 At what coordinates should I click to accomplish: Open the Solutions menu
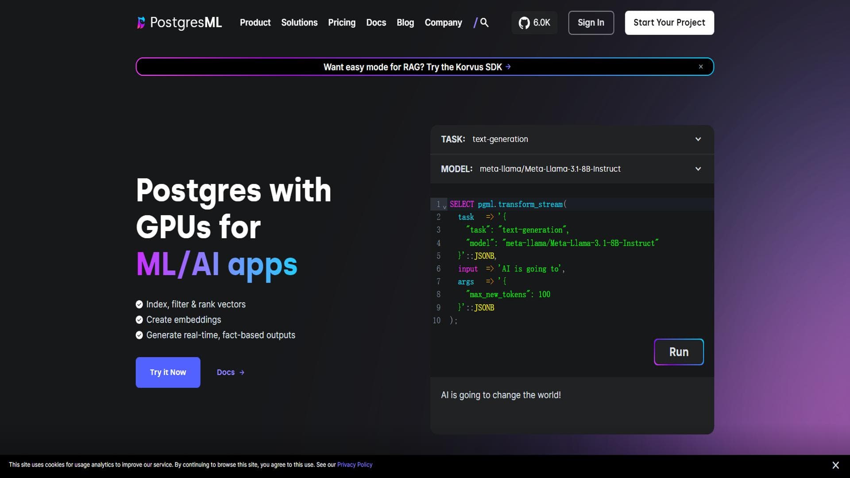(299, 23)
